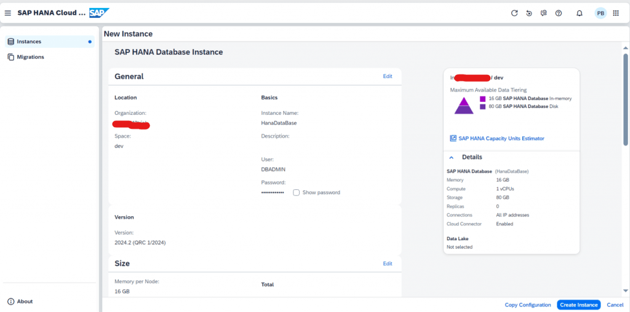Open the help question mark icon
The image size is (630, 312).
point(559,14)
